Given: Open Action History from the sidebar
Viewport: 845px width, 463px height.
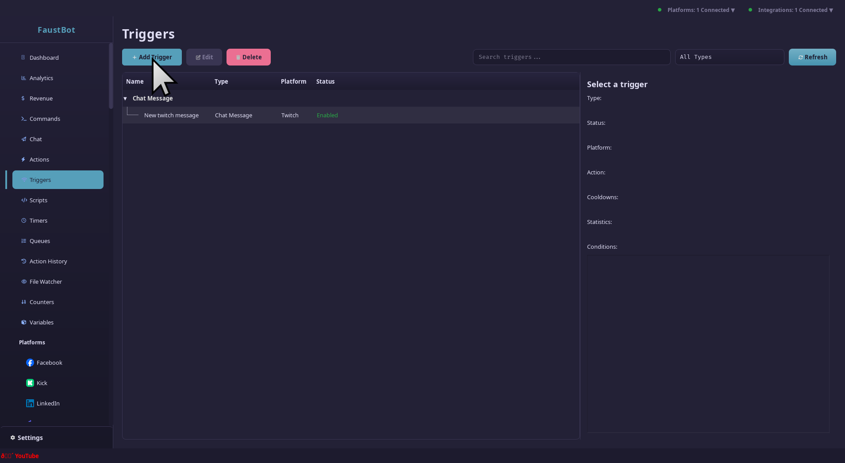Looking at the screenshot, I should tap(48, 261).
